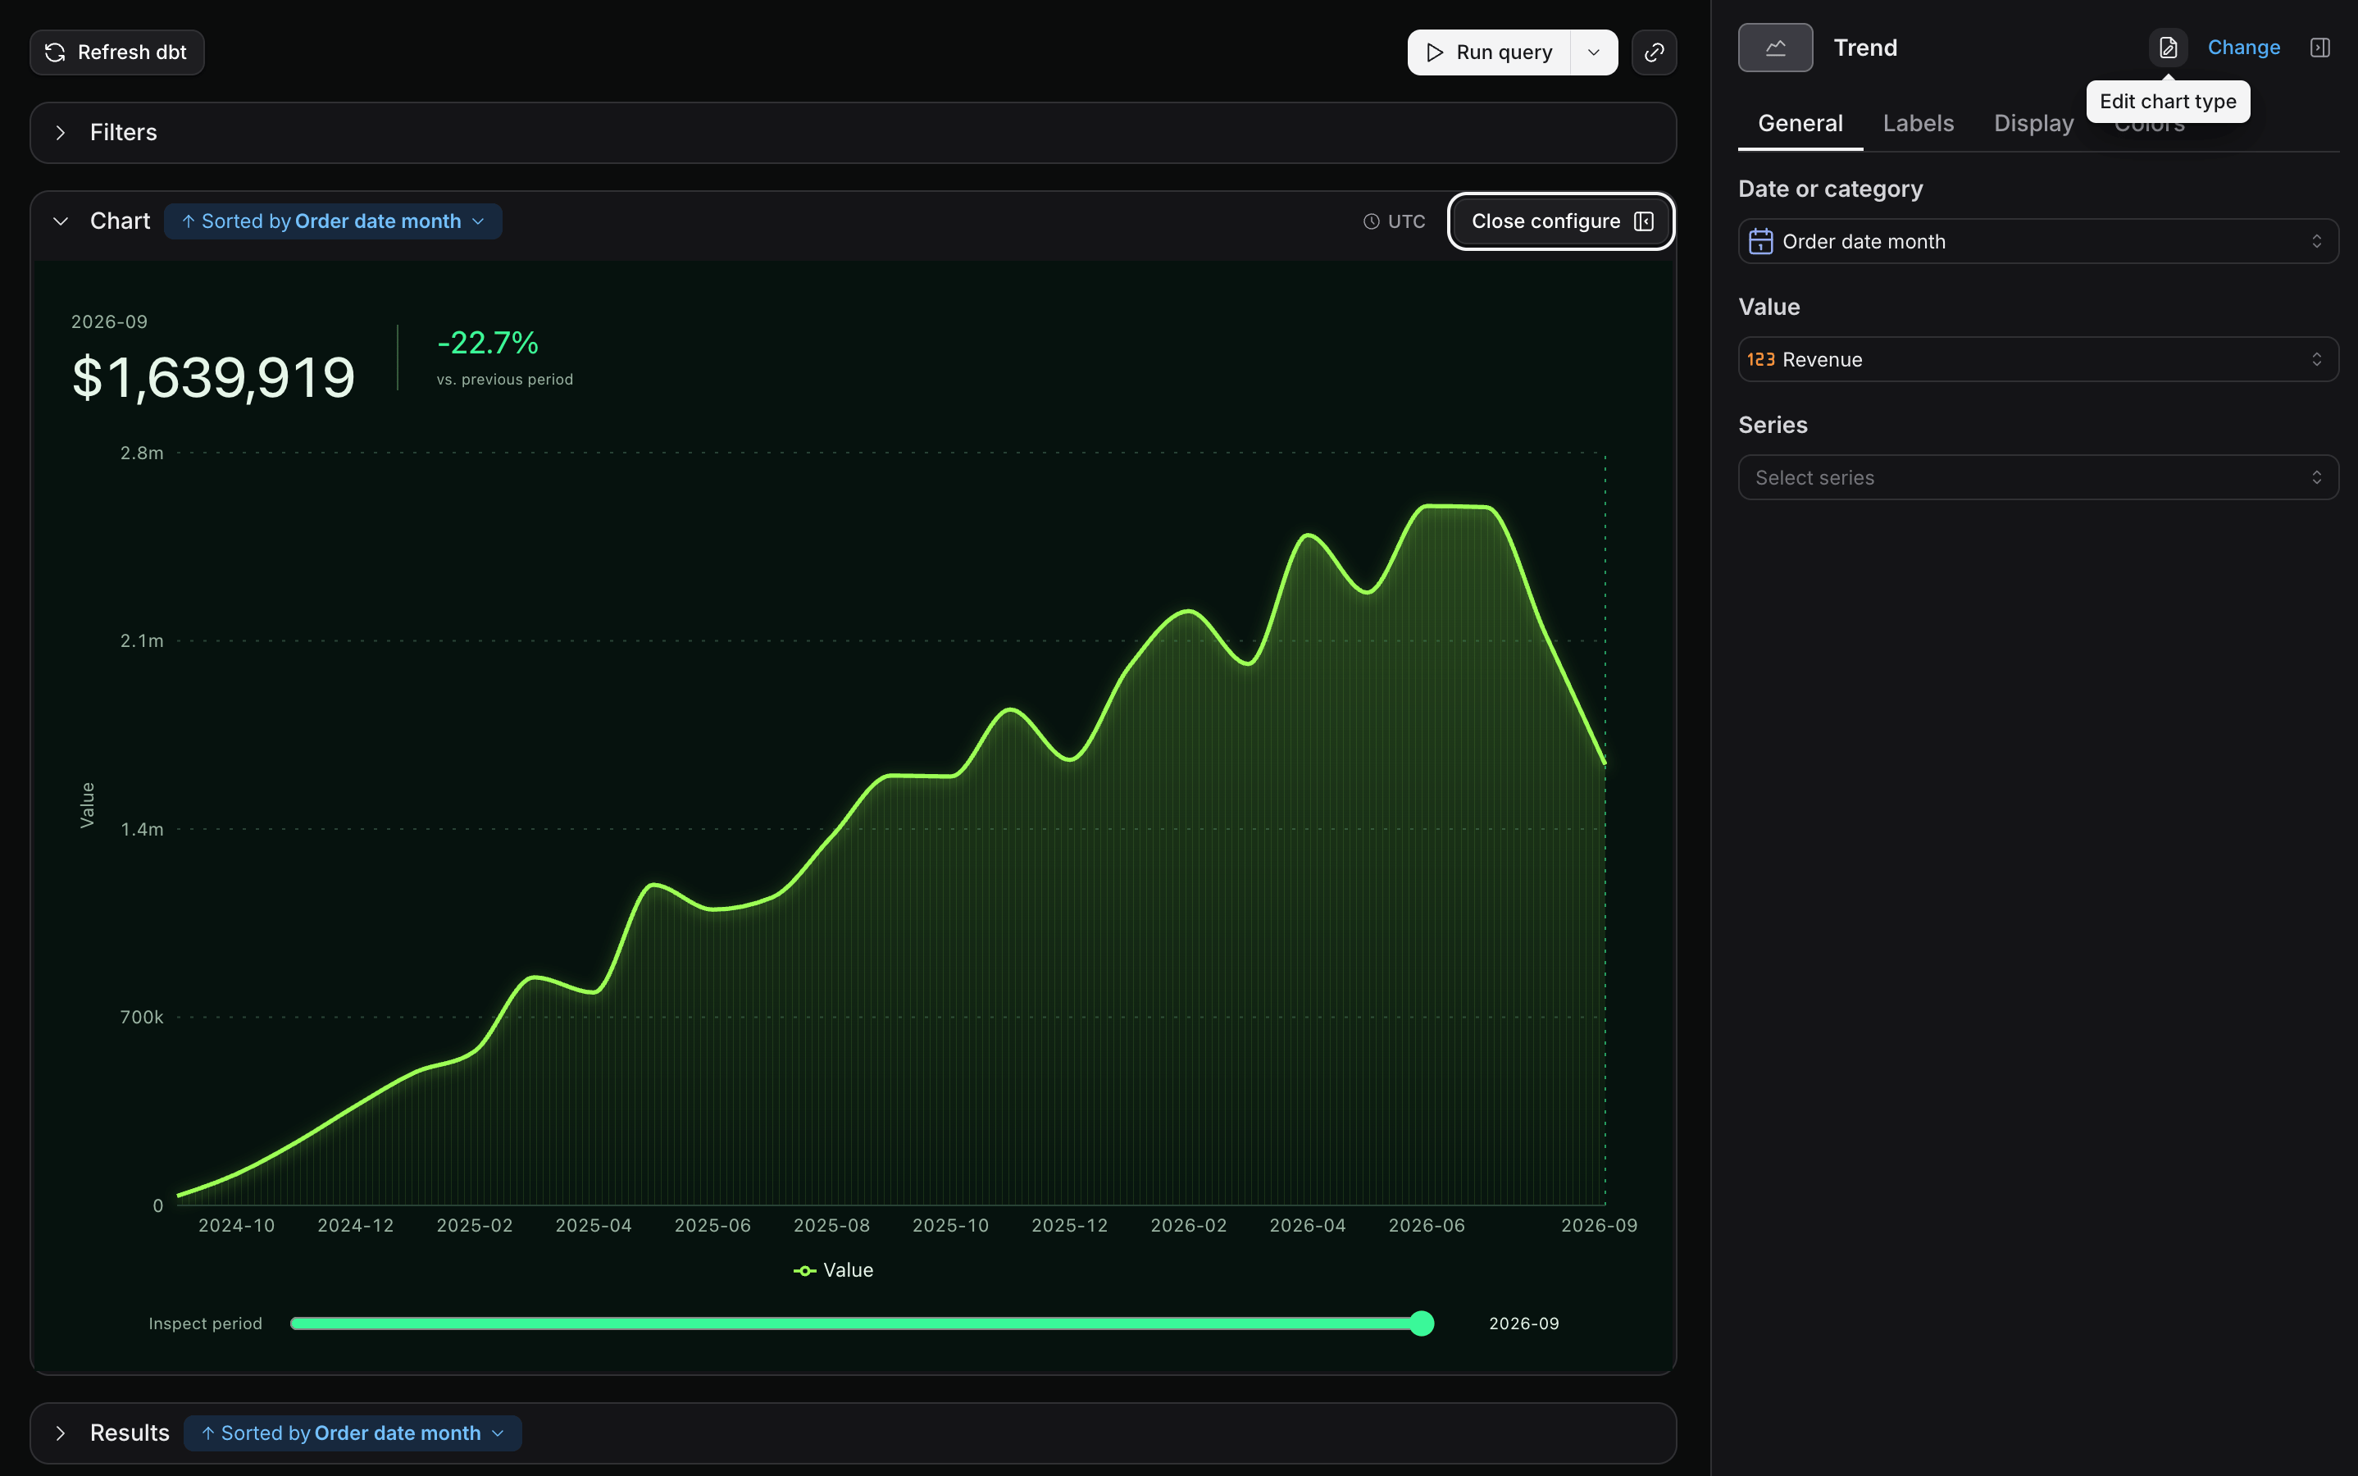
Task: Click the 2026-02 x-axis label
Action: pos(1188,1225)
